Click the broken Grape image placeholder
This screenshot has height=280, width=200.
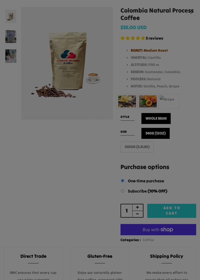(x=169, y=102)
